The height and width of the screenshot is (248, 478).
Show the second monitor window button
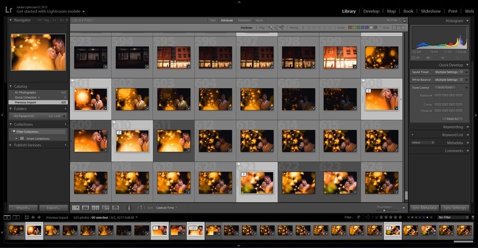tap(15, 218)
